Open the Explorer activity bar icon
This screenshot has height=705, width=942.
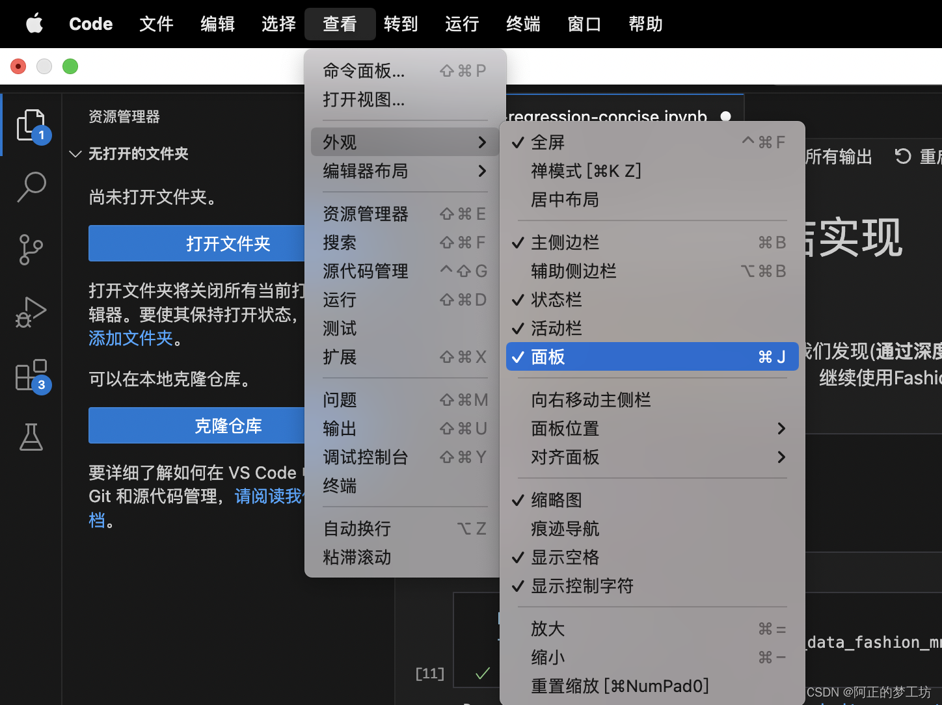tap(31, 125)
